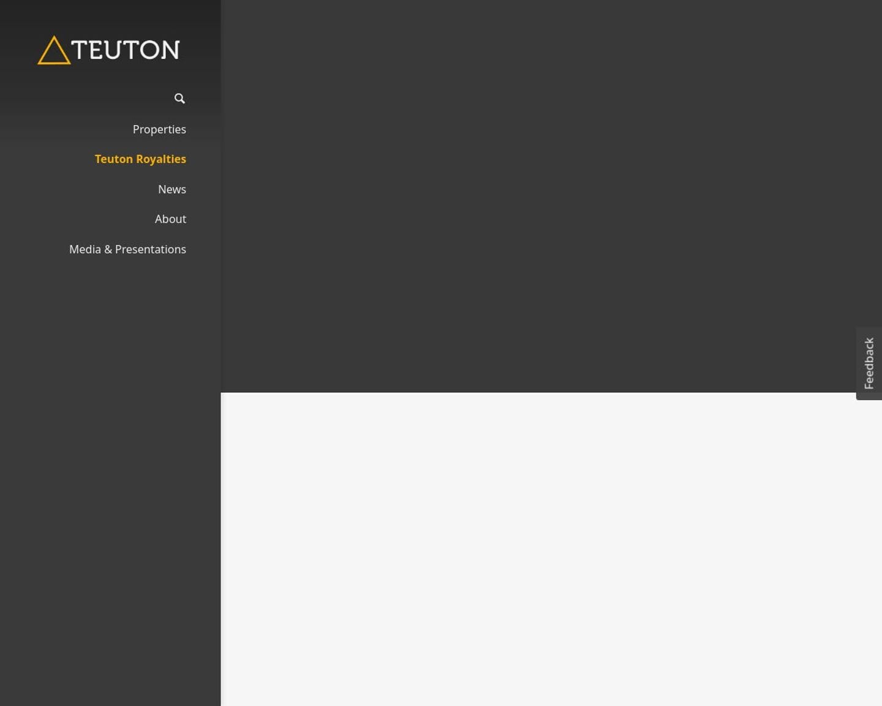Select the highlighted Teuton Royalties link

tap(140, 159)
